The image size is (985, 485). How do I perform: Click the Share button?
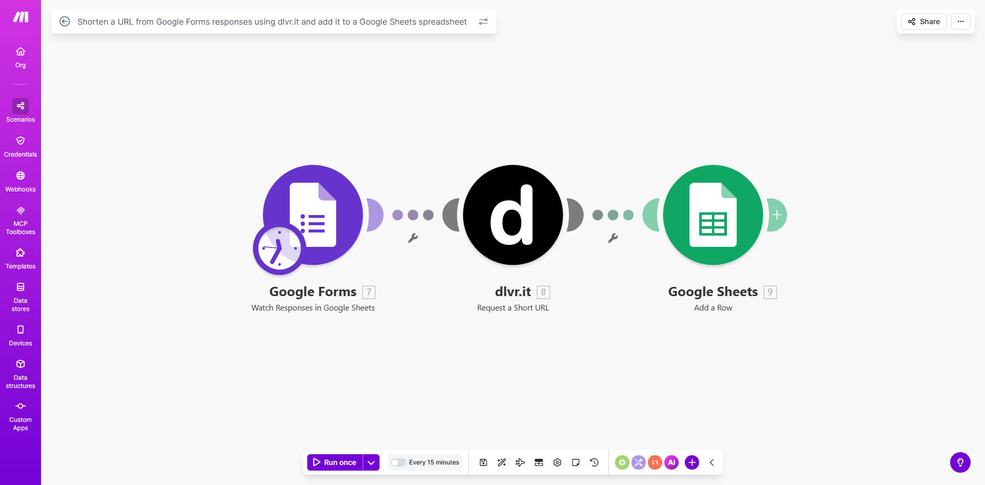click(924, 22)
